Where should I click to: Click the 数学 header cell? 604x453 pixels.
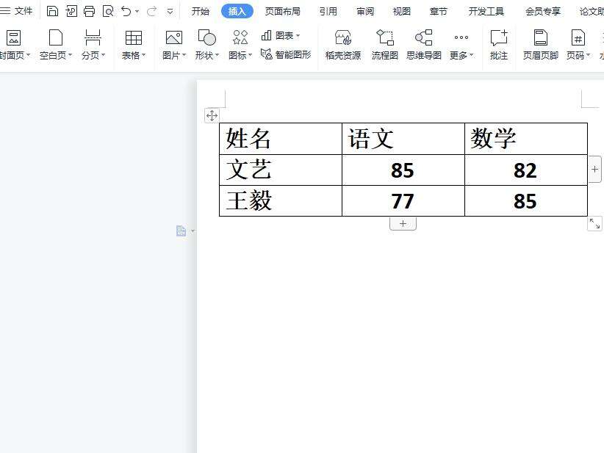526,139
